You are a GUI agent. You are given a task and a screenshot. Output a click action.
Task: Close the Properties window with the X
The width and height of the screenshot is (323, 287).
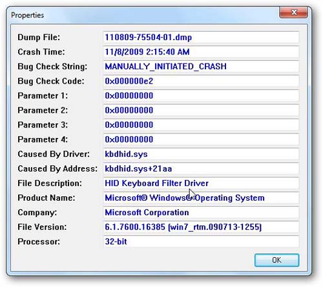coord(293,12)
